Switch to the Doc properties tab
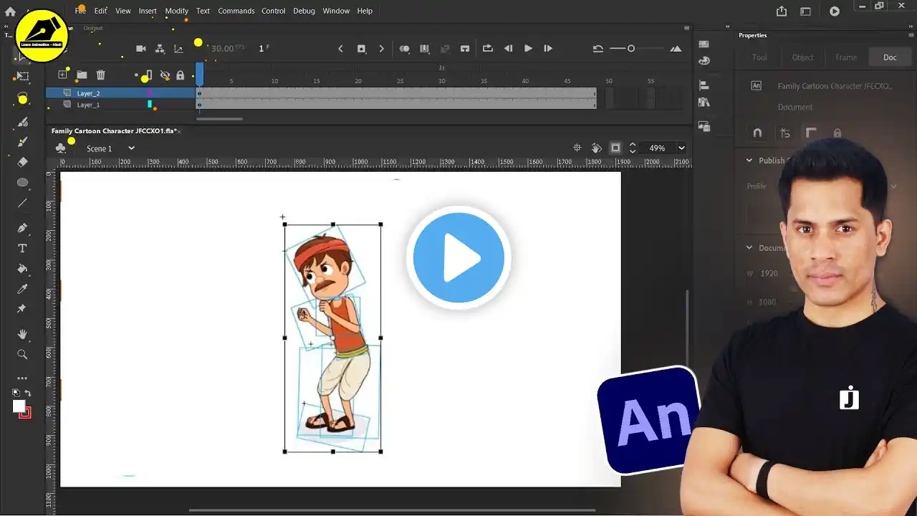The width and height of the screenshot is (917, 516). (890, 57)
